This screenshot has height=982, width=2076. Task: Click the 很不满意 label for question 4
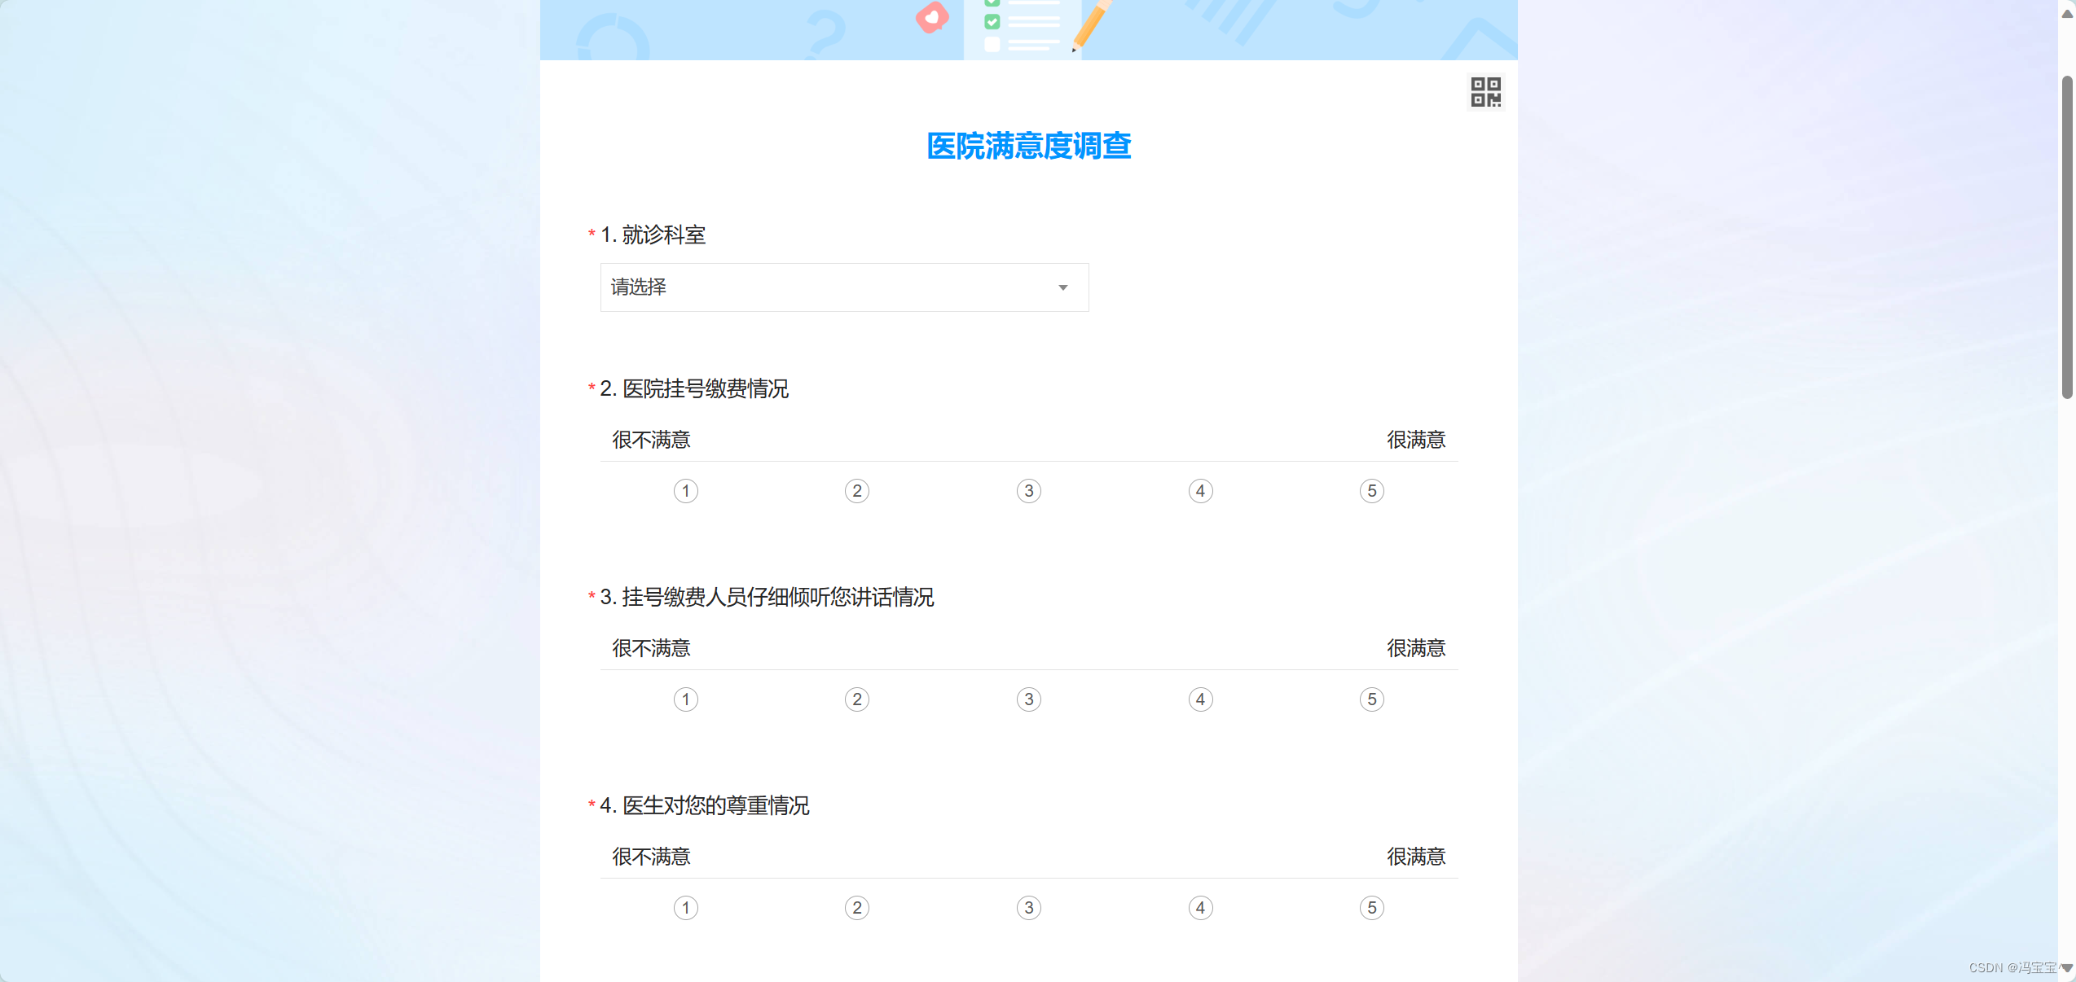coord(649,857)
